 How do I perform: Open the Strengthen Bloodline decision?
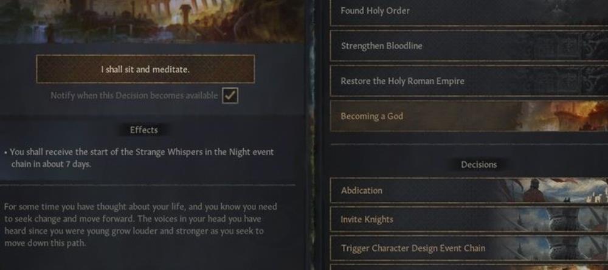pyautogui.click(x=469, y=46)
